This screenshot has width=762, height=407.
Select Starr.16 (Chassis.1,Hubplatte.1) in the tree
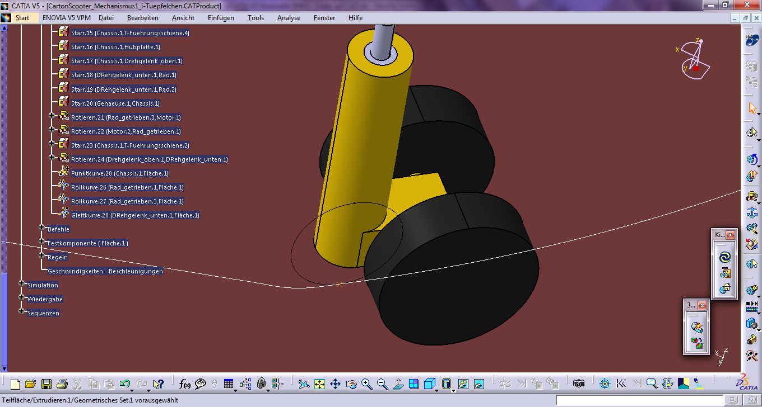[115, 47]
